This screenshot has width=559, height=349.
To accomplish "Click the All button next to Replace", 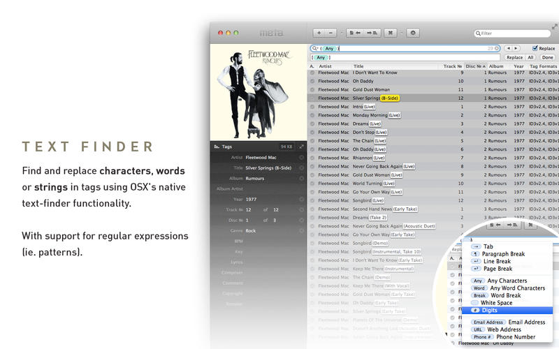I will (x=530, y=57).
